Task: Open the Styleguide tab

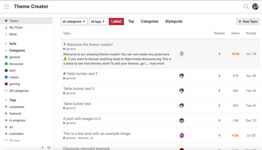Action: (x=174, y=21)
